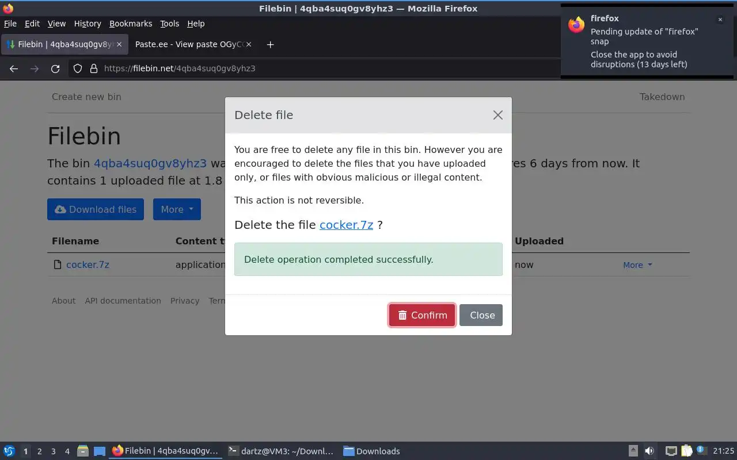Switch to the dartz@VM3 terminal window
The image size is (737, 460).
(x=281, y=451)
